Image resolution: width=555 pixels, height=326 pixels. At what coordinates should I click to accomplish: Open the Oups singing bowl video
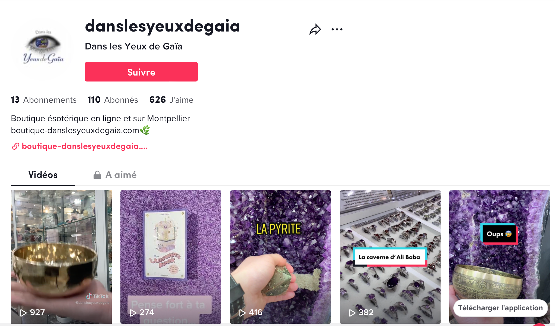point(500,257)
